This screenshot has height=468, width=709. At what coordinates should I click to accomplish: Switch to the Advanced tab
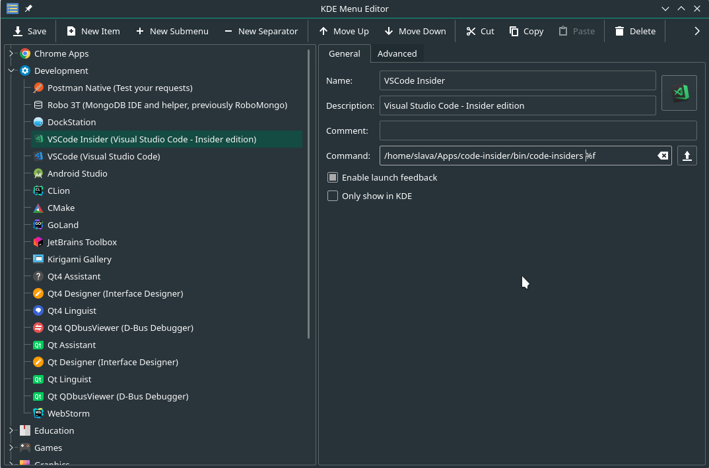click(397, 53)
